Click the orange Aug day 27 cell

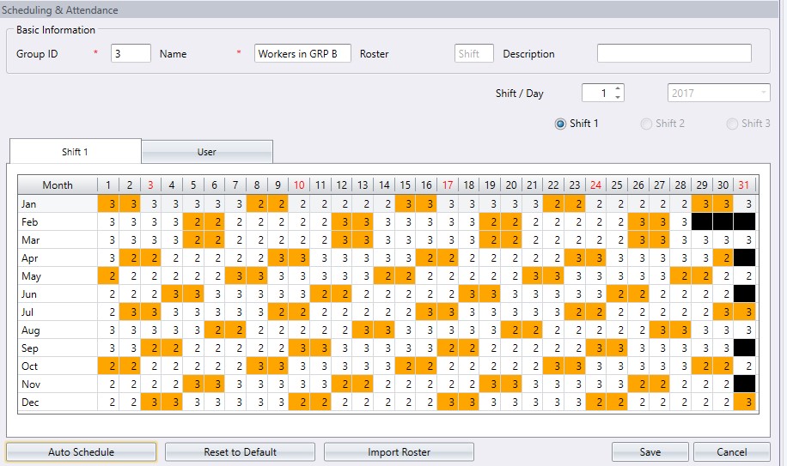(x=660, y=330)
